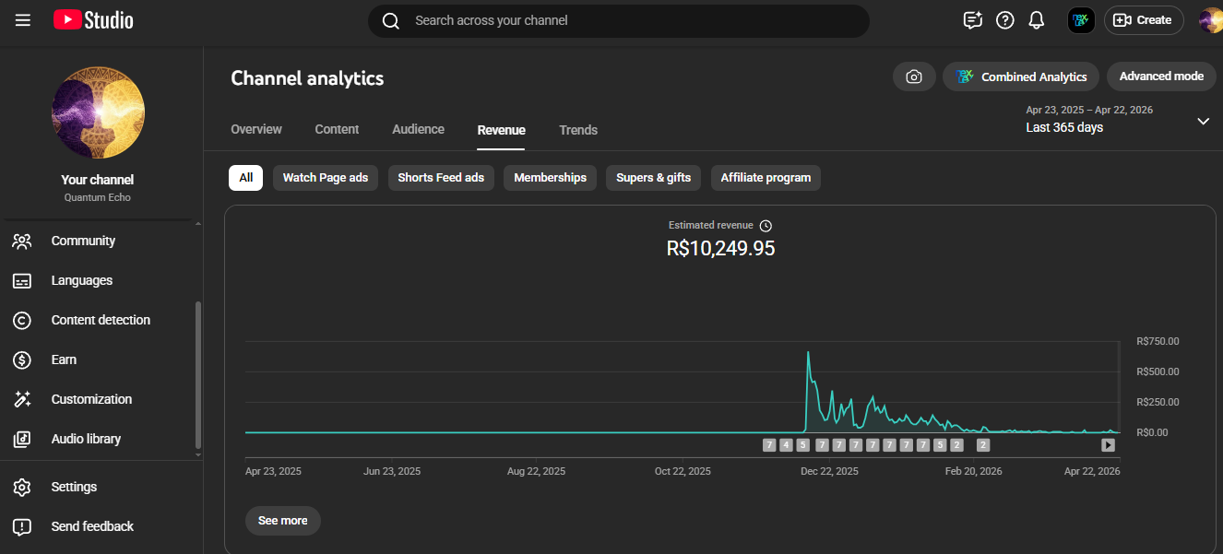The image size is (1223, 554).
Task: Filter revenue by Memberships chip
Action: (x=550, y=178)
